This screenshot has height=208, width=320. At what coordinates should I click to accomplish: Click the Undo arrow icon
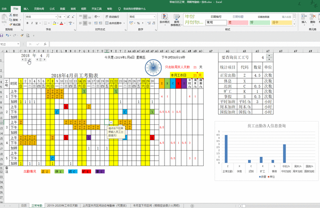click(8, 35)
